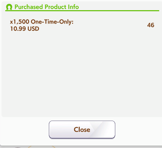Image resolution: width=162 pixels, height=148 pixels.
Task: Click the "x1,500" quantity label
Action: pyautogui.click(x=20, y=22)
